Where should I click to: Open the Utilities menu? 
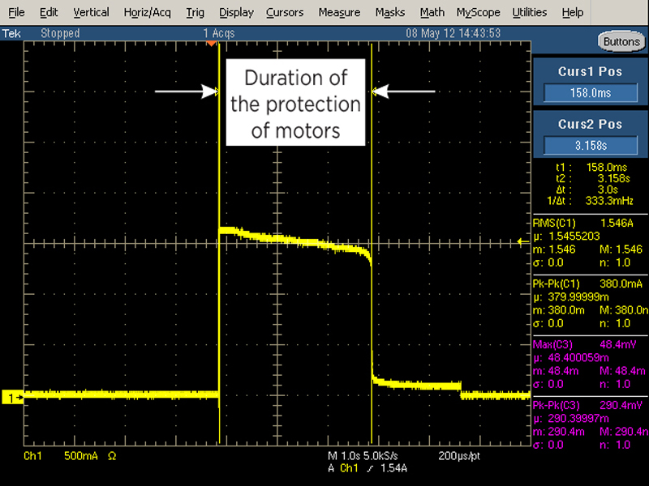click(x=530, y=13)
